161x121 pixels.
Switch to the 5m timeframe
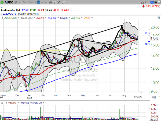25,2
